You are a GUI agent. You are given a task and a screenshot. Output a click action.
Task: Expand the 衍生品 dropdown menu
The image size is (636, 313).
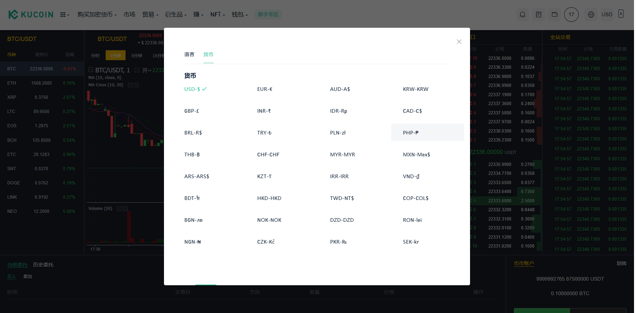[x=176, y=15]
